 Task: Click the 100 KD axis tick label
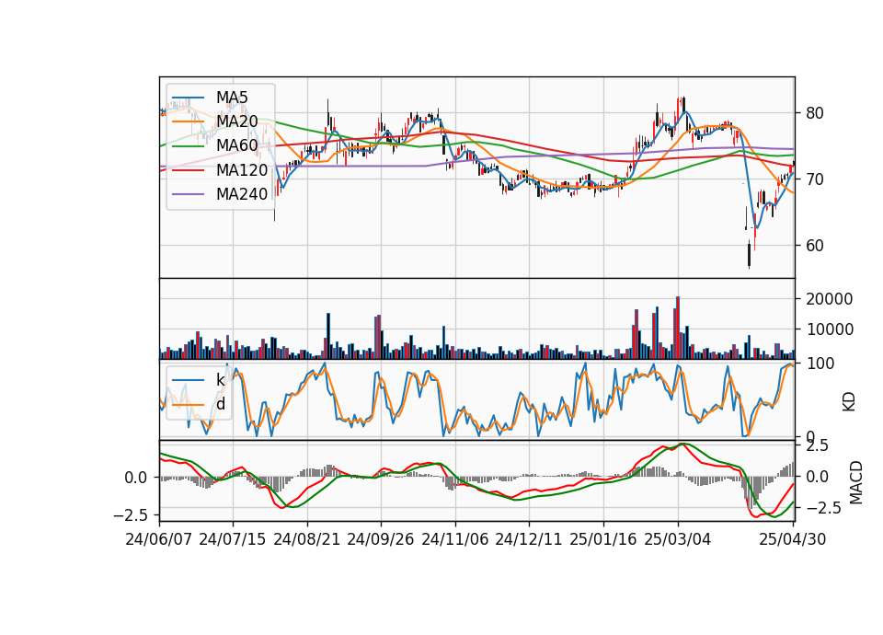pos(820,364)
